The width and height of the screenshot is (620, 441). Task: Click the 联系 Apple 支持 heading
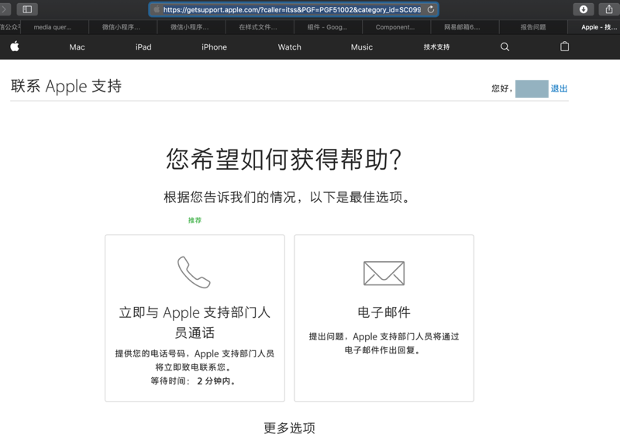pos(66,86)
